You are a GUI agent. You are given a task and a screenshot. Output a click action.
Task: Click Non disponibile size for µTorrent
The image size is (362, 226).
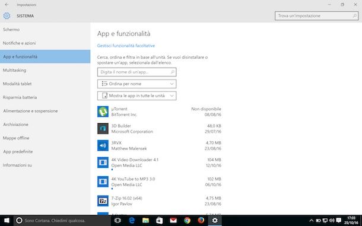[206, 109]
